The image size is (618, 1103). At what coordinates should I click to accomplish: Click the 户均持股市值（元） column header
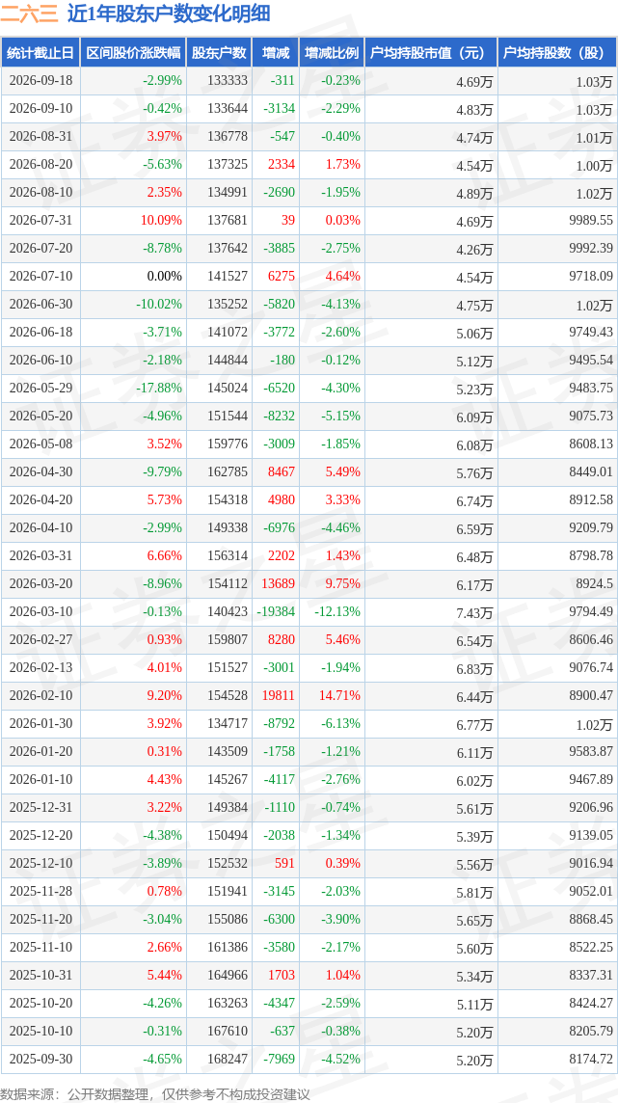pyautogui.click(x=431, y=53)
